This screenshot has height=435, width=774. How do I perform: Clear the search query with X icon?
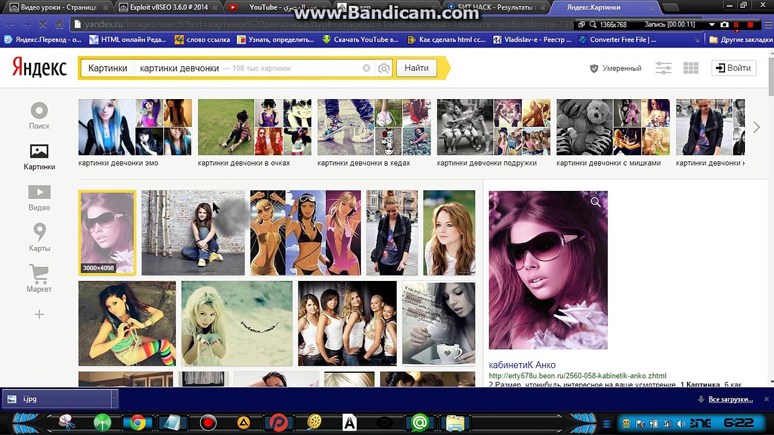[366, 68]
